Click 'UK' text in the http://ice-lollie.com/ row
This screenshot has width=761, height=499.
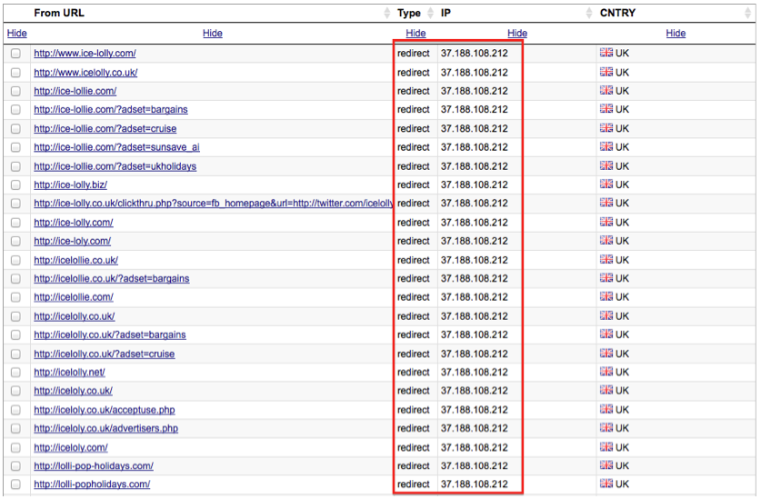(622, 91)
